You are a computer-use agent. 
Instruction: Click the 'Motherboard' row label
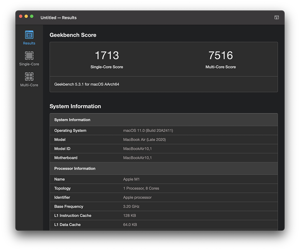[66, 158]
